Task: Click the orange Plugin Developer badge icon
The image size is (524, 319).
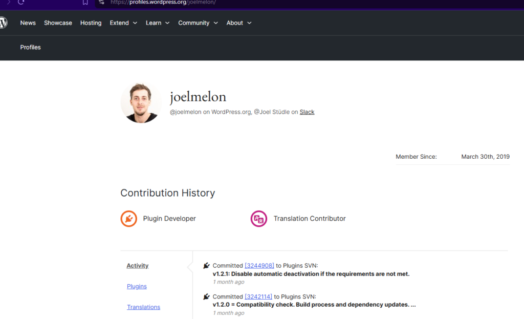Action: click(x=129, y=219)
